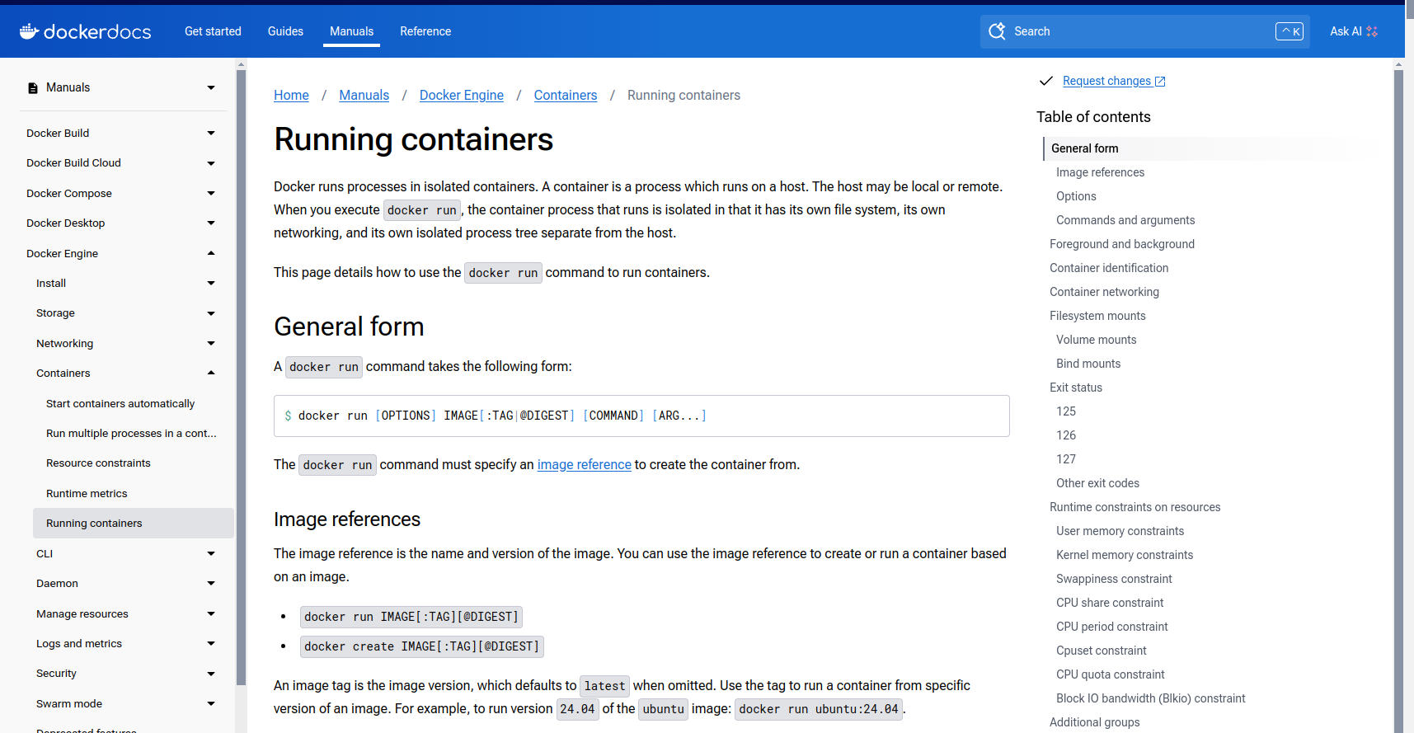Click into the Search input field
The height and width of the screenshot is (733, 1414).
click(x=1138, y=31)
